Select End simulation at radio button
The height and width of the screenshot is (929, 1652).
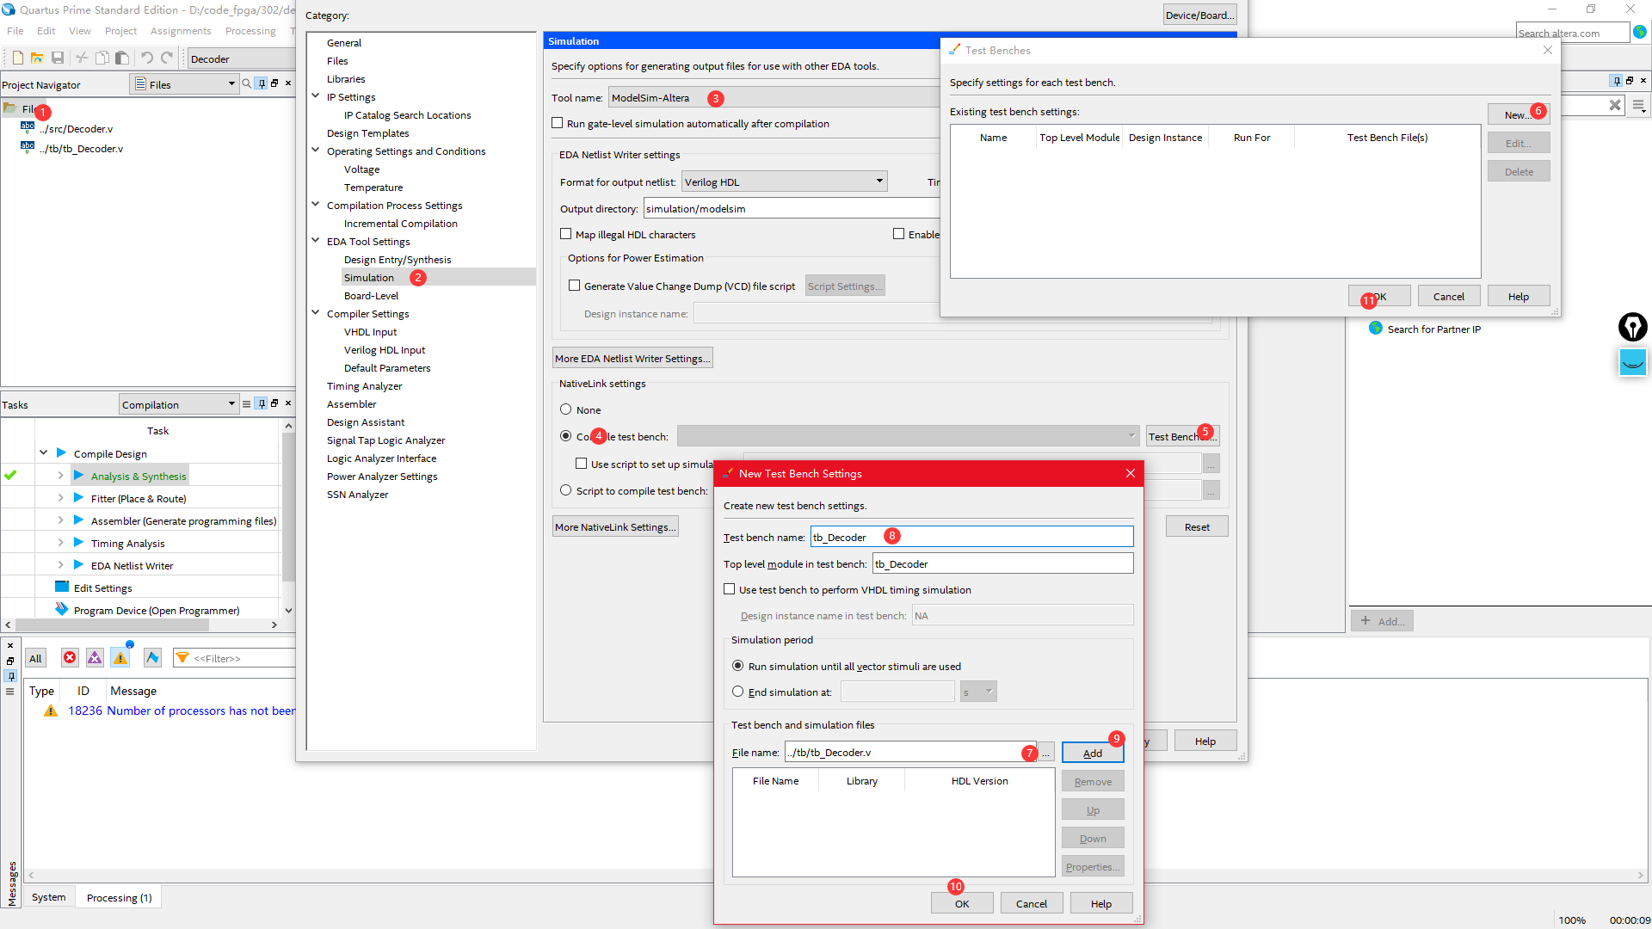[x=737, y=692]
